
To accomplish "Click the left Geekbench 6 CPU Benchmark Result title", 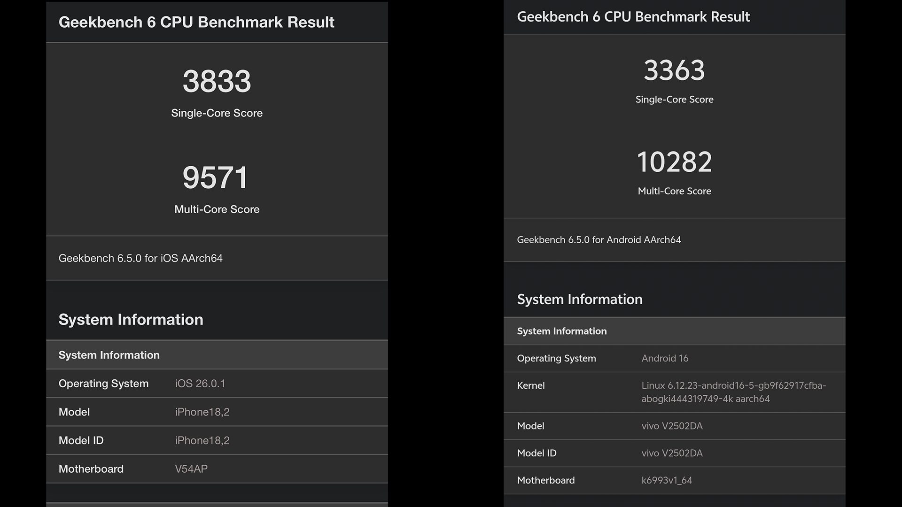I will [x=196, y=22].
